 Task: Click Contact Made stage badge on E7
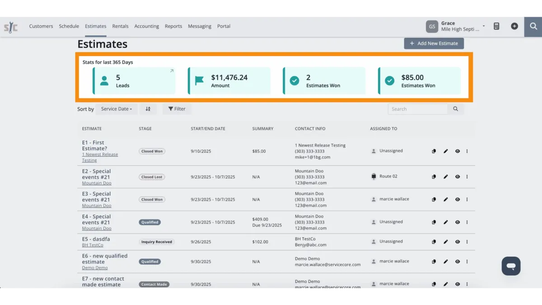coord(154,284)
